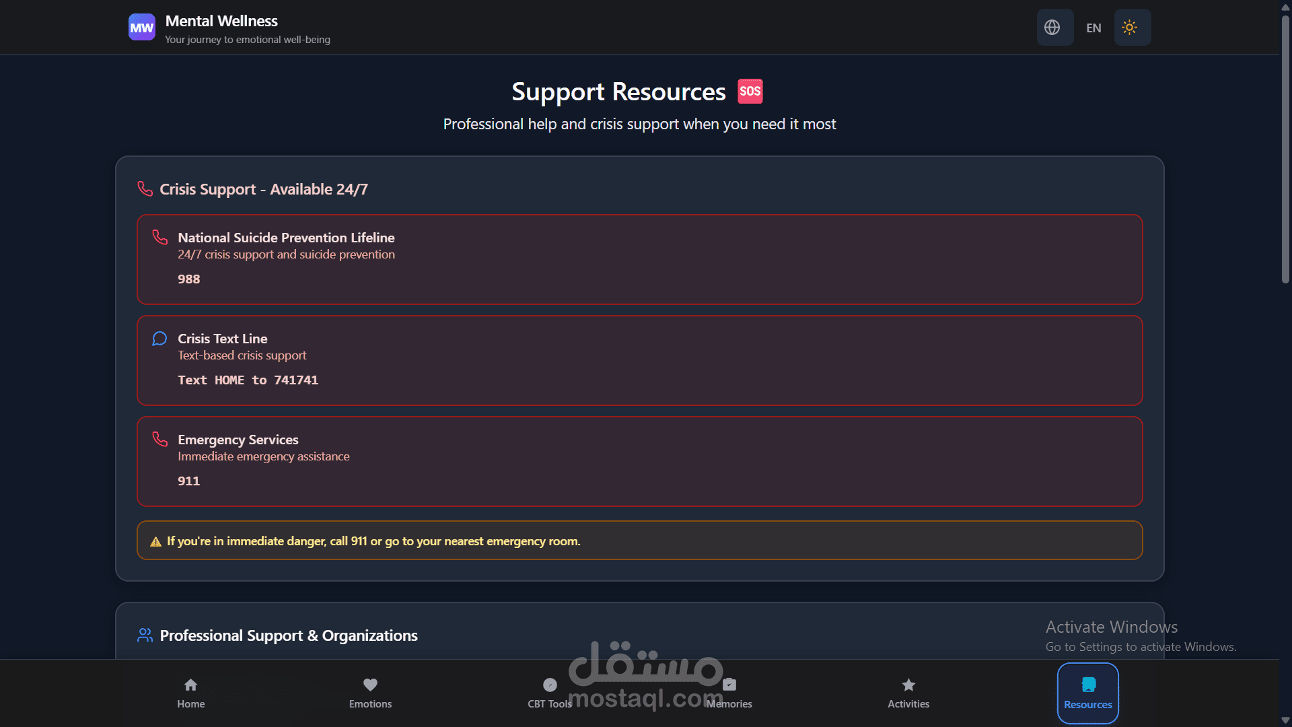Click 'Crisis Support - Available 24/7' heading

click(x=264, y=189)
